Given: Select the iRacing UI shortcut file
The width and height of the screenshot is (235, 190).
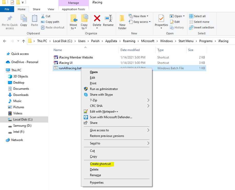Looking at the screenshot, I should tap(63, 63).
